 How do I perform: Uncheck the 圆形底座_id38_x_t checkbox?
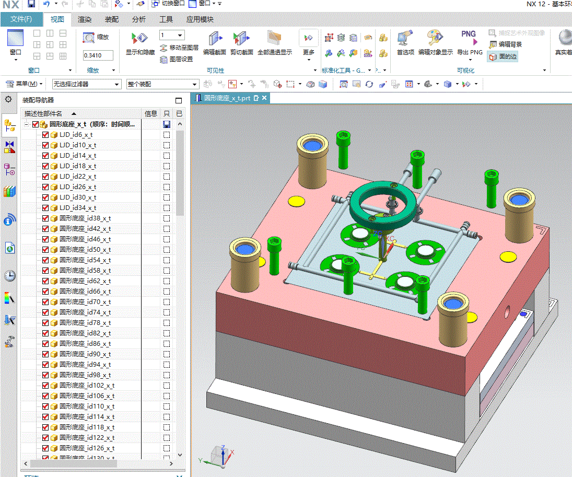(x=45, y=218)
